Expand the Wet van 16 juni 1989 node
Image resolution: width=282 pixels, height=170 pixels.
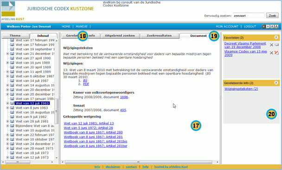7,63
